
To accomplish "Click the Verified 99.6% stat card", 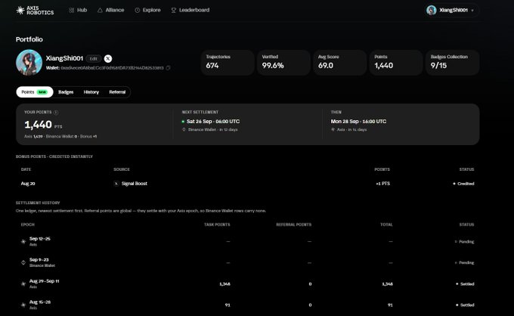I will point(283,63).
